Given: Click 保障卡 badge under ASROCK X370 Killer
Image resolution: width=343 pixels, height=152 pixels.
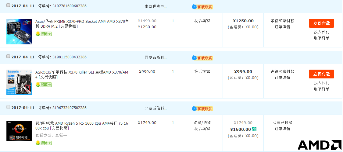Looking at the screenshot, I should pos(44,85).
